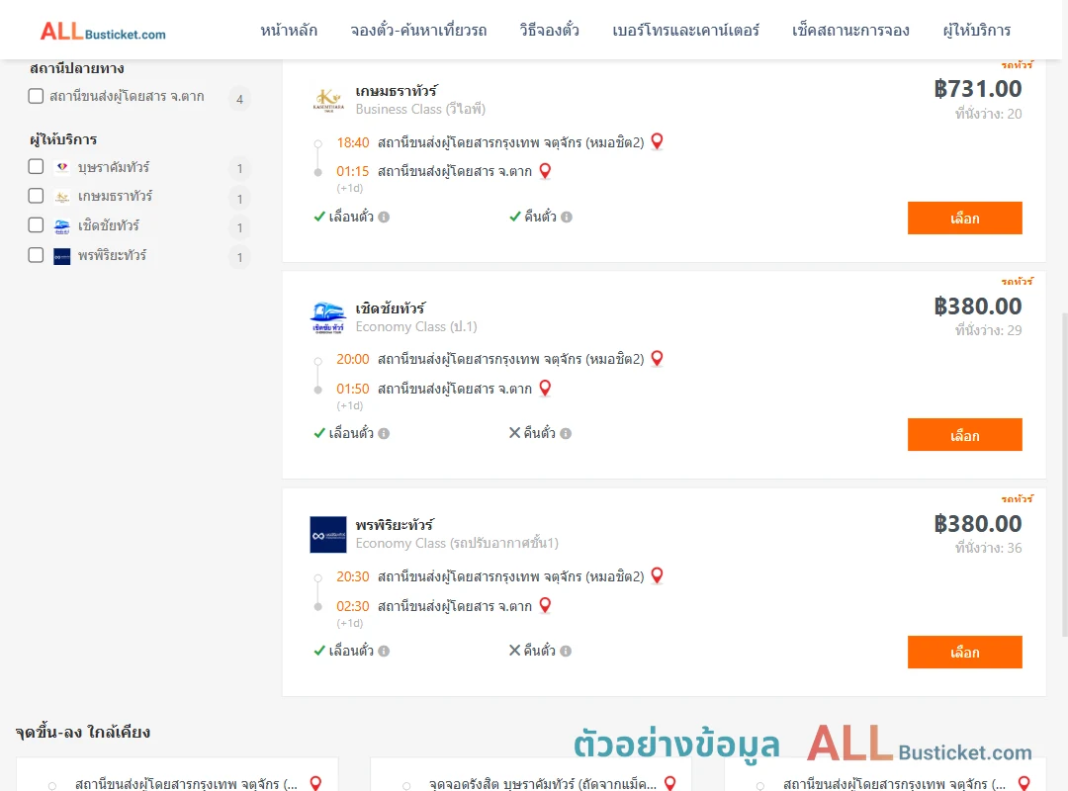
Task: Open ผู้ให้บริการ menu item
Action: coord(976,30)
